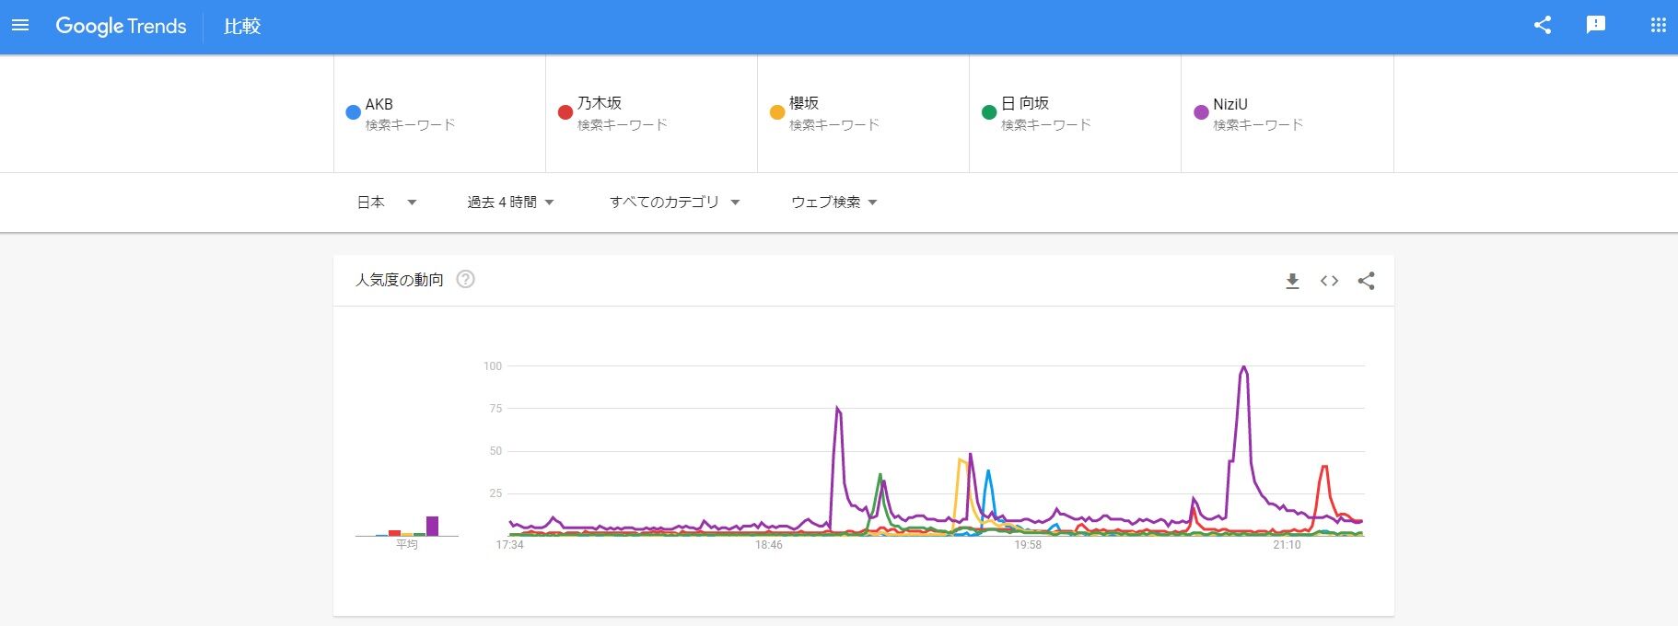
Task: Click the embed code icon
Action: click(x=1329, y=281)
